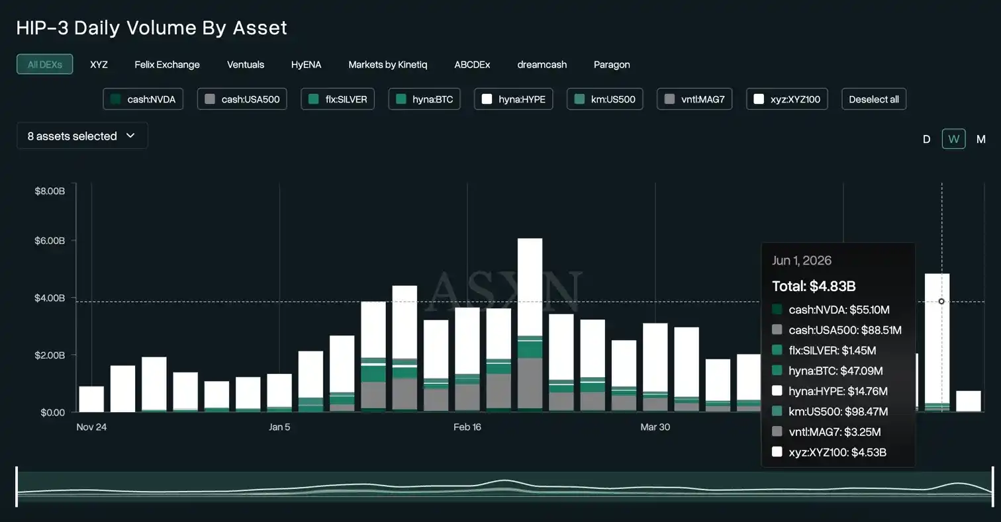Click the left handle of range slider
The width and height of the screenshot is (1001, 522).
click(x=17, y=486)
